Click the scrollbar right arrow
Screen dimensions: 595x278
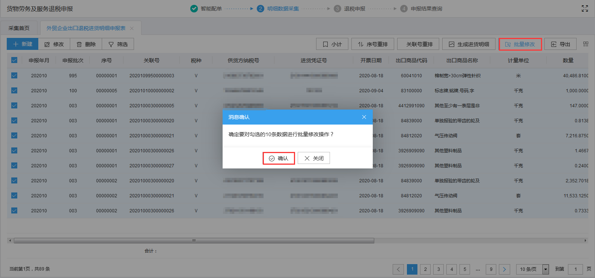click(x=585, y=240)
